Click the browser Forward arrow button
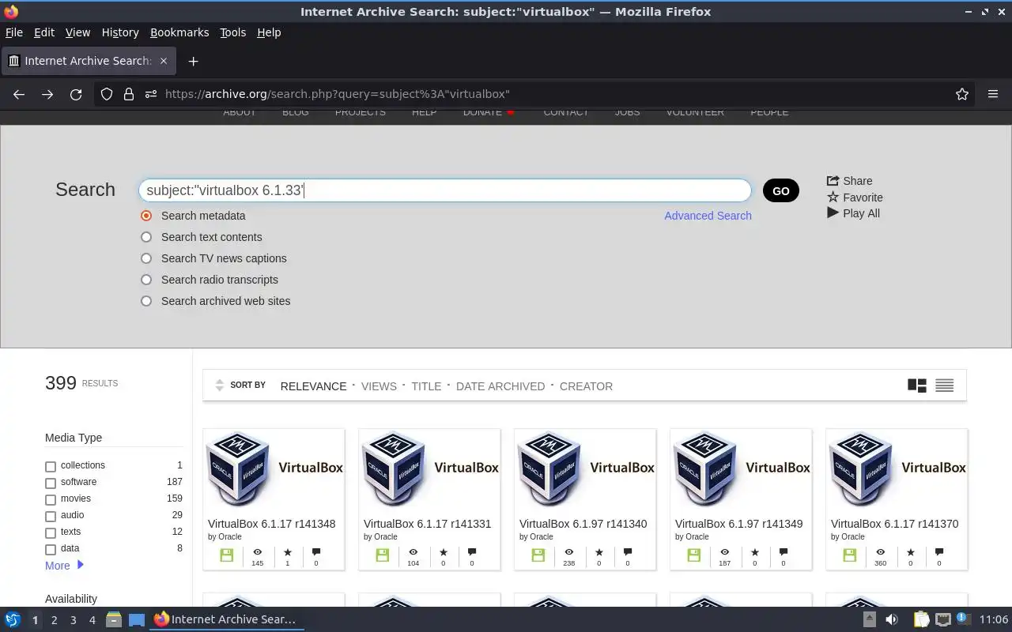1012x632 pixels. pos(47,94)
